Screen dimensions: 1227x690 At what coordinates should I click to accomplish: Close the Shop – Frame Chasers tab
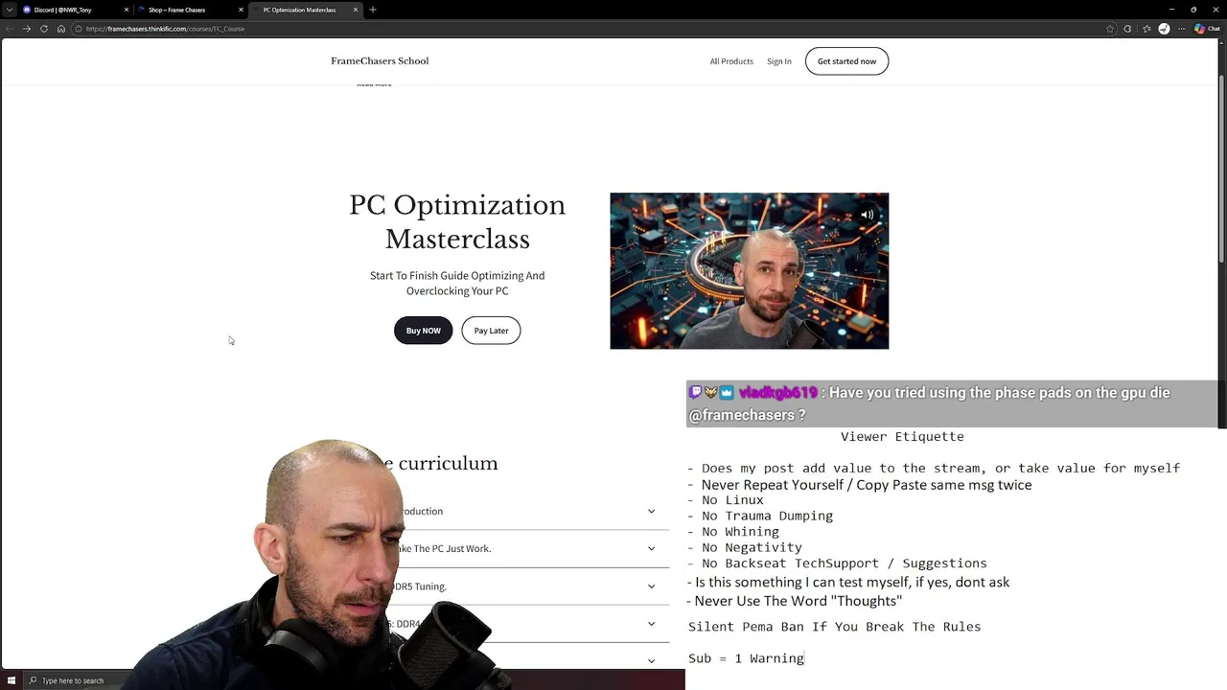point(241,10)
